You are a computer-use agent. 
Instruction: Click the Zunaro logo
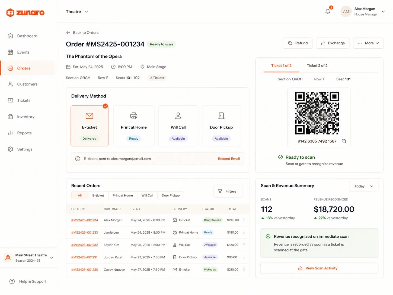[25, 12]
